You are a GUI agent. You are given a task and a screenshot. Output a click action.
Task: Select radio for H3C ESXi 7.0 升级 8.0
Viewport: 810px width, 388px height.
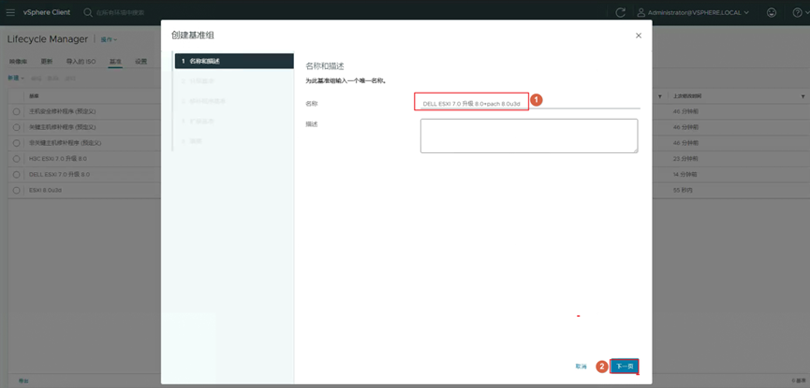[x=17, y=158]
